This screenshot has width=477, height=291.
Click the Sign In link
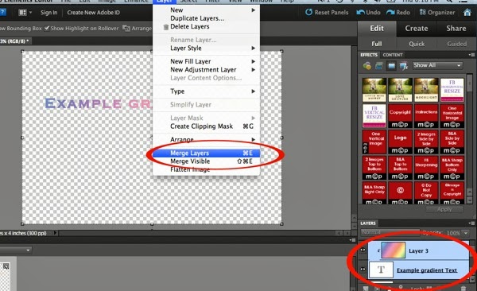[49, 13]
